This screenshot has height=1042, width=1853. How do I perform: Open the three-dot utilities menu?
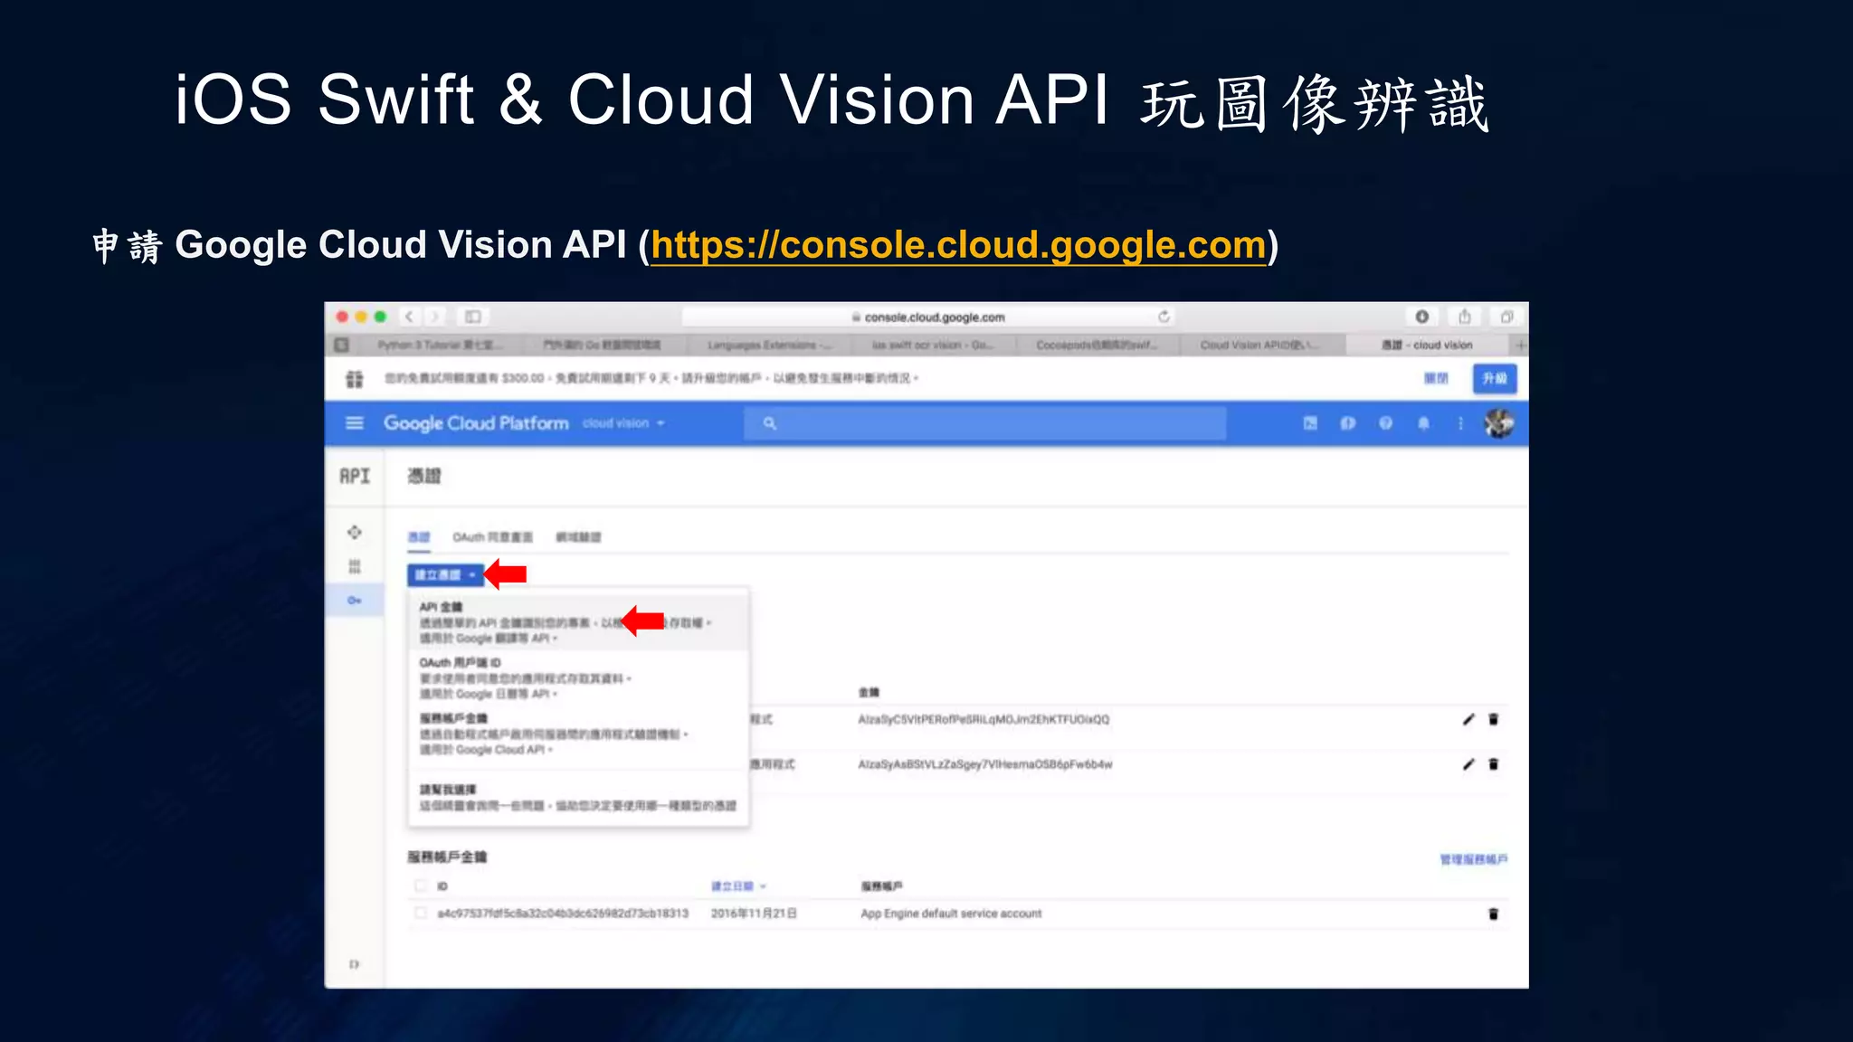pos(1460,423)
